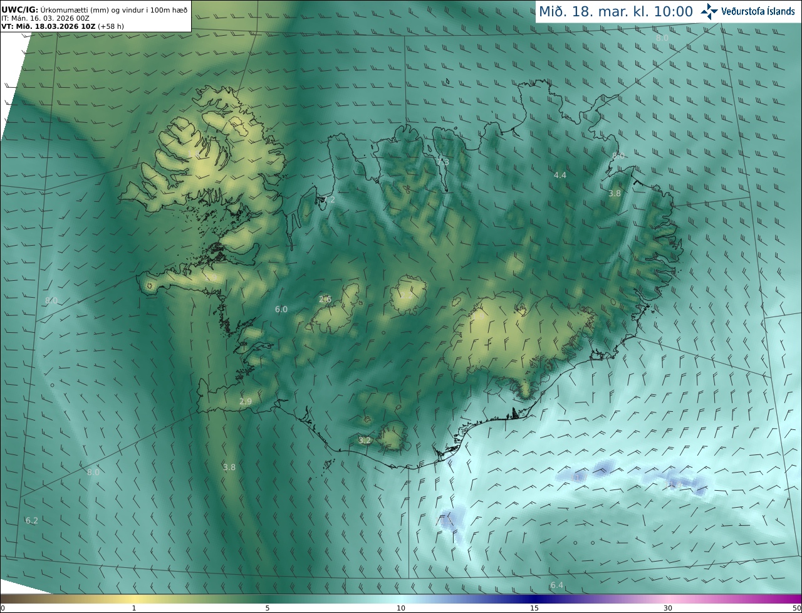Image resolution: width=802 pixels, height=613 pixels.
Task: Click the 2.2 value on the central glacier
Action: (x=407, y=295)
